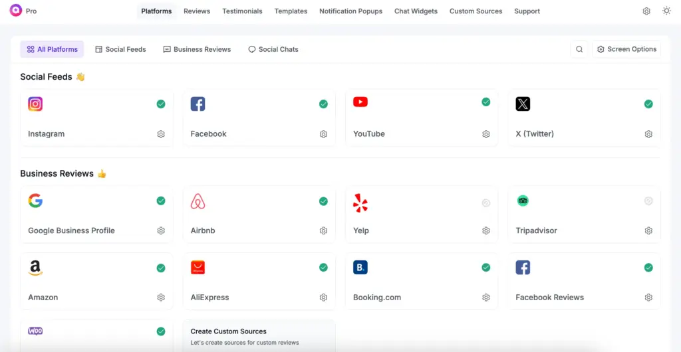The width and height of the screenshot is (681, 352).
Task: Click the Facebook Reviews logo icon
Action: click(x=523, y=268)
